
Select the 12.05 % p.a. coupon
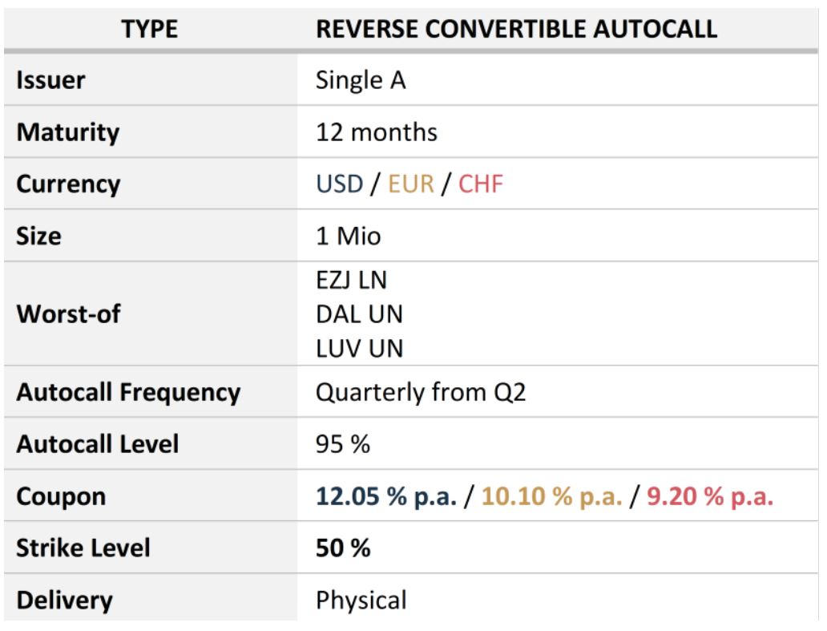click(386, 496)
